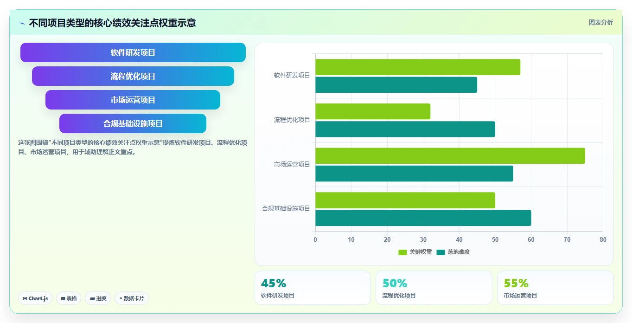Click the 进度 tag chip
This screenshot has height=323, width=632.
tap(98, 298)
